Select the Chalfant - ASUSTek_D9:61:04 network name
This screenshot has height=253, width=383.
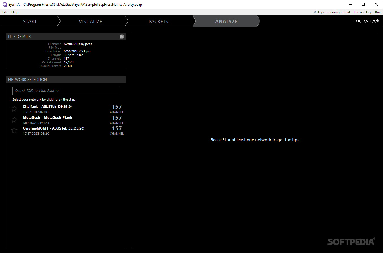pos(48,107)
